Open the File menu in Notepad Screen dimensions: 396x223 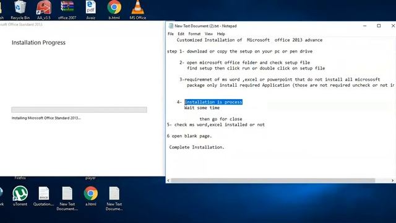pos(171,34)
